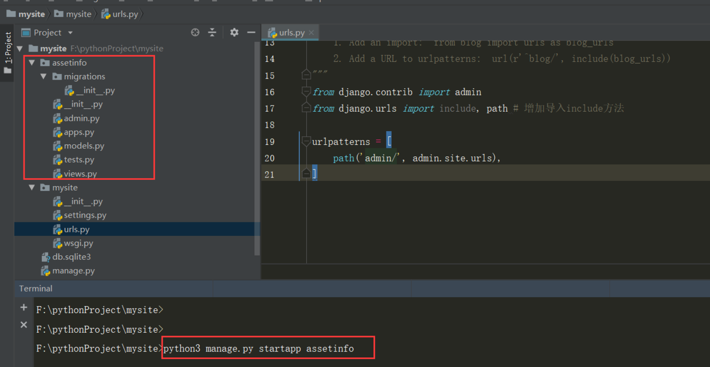Screen dimensions: 710x367
Task: Click the project folder icon in left strip
Action: click(7, 71)
